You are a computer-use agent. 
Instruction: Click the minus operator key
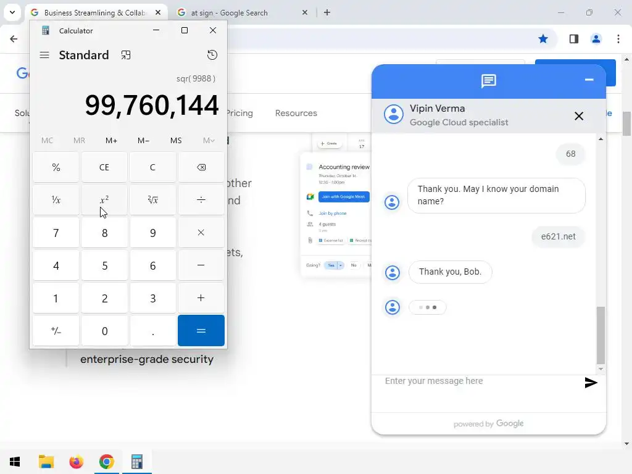[201, 265]
